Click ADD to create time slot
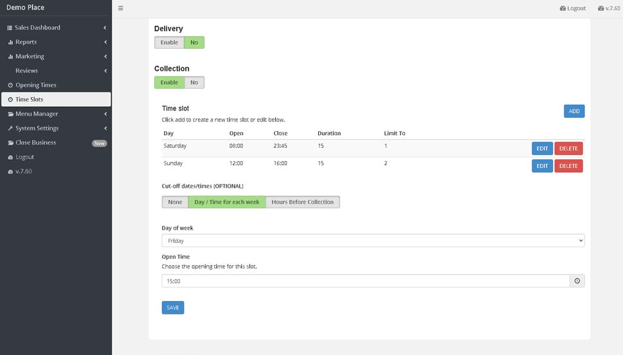 click(x=574, y=111)
